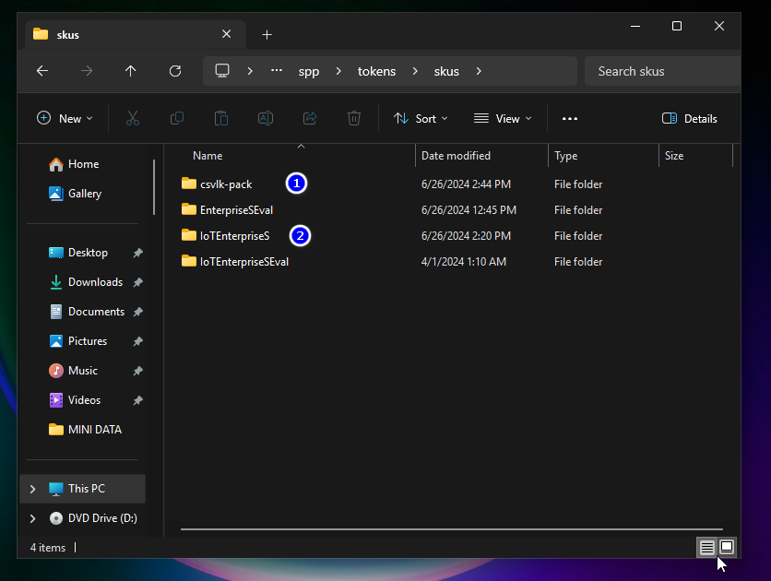
Task: Click the Share icon in toolbar
Action: (310, 118)
